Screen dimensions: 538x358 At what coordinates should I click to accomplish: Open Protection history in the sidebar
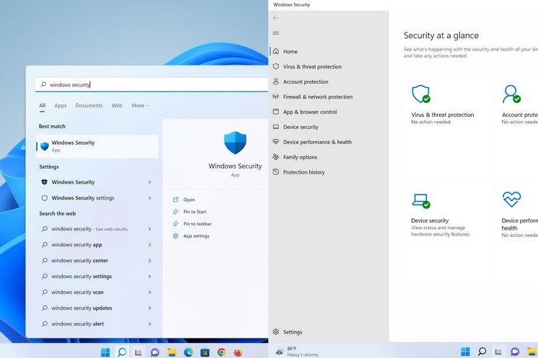[304, 172]
